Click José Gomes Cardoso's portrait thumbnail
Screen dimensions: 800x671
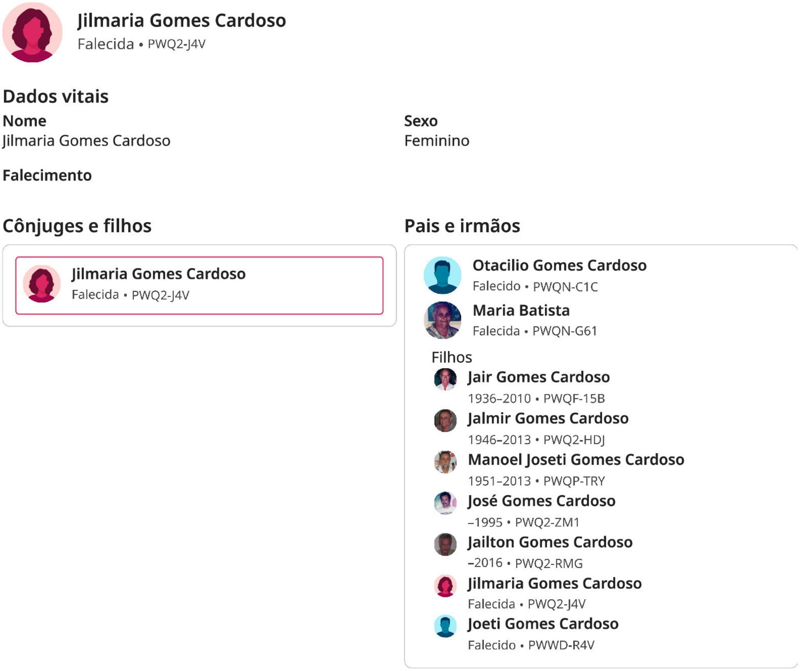(445, 503)
